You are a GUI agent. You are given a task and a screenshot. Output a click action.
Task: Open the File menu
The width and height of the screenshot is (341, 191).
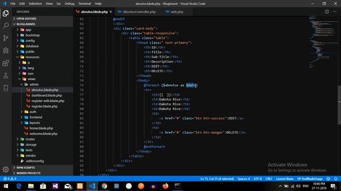pyautogui.click(x=13, y=4)
